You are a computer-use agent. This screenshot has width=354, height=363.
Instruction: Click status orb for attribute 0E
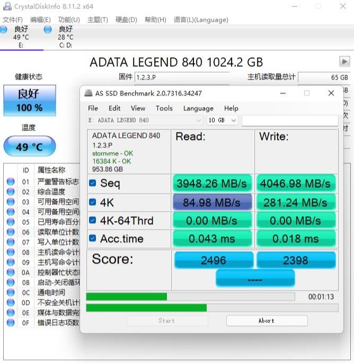11,312
